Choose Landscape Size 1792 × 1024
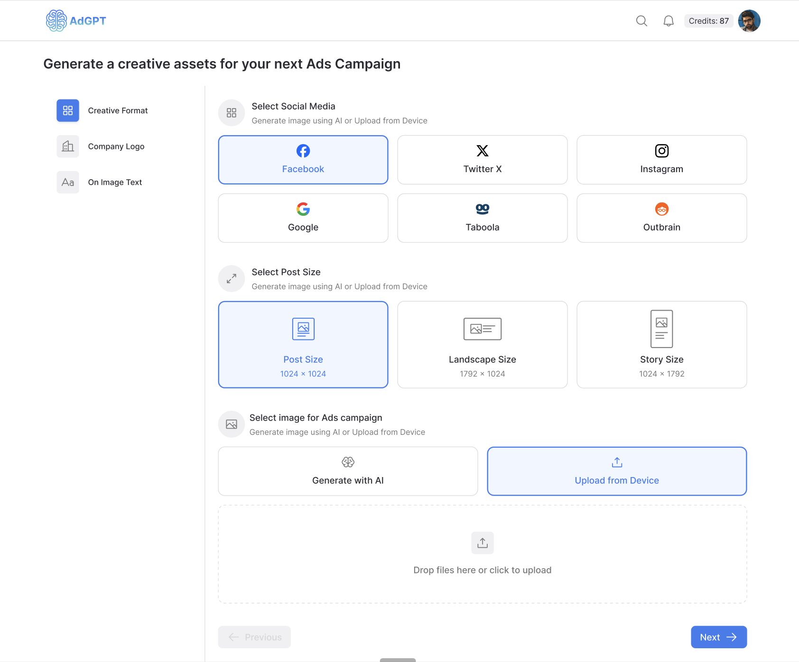 483,345
